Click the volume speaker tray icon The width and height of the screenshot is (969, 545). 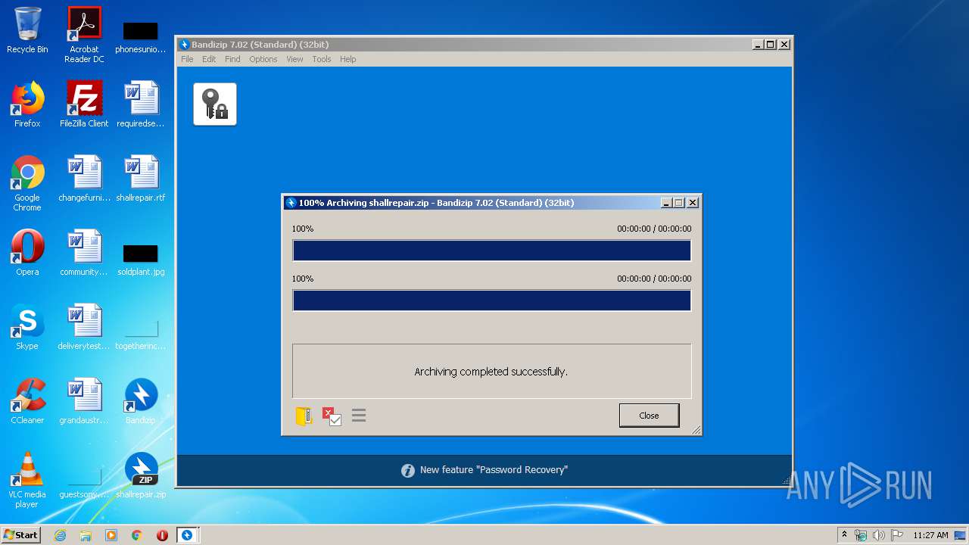click(x=879, y=535)
